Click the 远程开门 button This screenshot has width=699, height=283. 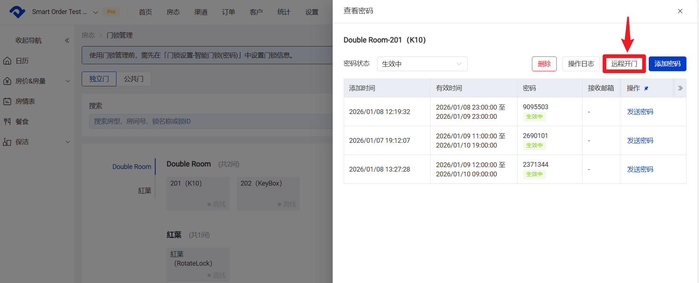tap(624, 64)
